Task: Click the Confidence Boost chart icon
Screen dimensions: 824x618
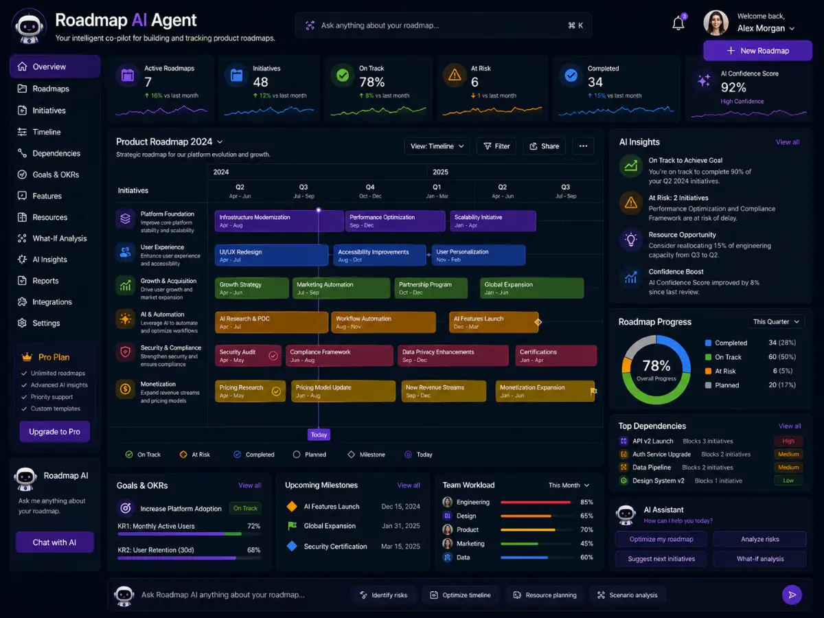Action: [x=630, y=277]
